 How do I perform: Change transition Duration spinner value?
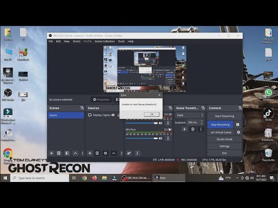point(195,122)
